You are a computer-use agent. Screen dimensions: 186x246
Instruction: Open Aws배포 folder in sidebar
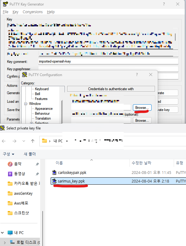tap(21, 203)
